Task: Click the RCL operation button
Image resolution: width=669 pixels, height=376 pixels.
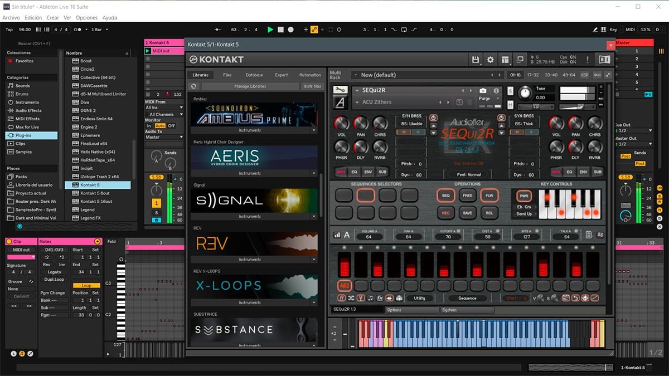Action: tap(489, 213)
